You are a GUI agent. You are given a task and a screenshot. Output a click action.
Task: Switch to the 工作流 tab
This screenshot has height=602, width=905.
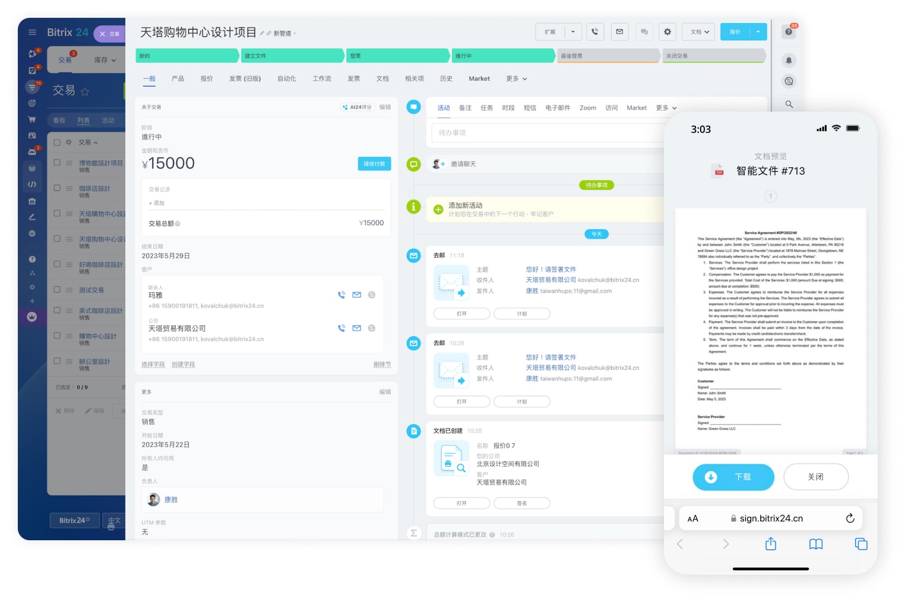(x=322, y=78)
